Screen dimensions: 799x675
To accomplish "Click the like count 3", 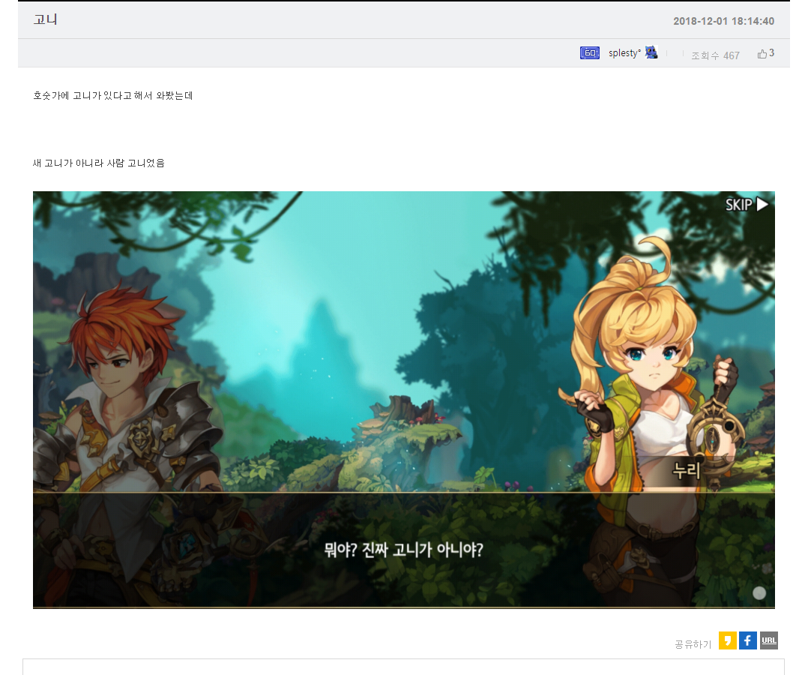I will point(771,53).
